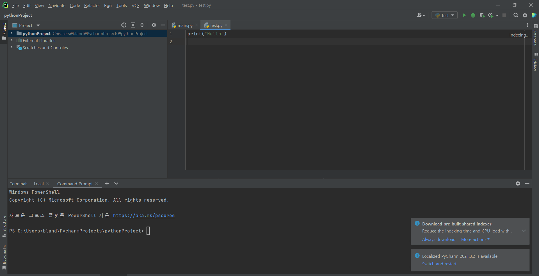Open More actions dropdown in notification
Image resolution: width=539 pixels, height=276 pixels.
coord(475,239)
